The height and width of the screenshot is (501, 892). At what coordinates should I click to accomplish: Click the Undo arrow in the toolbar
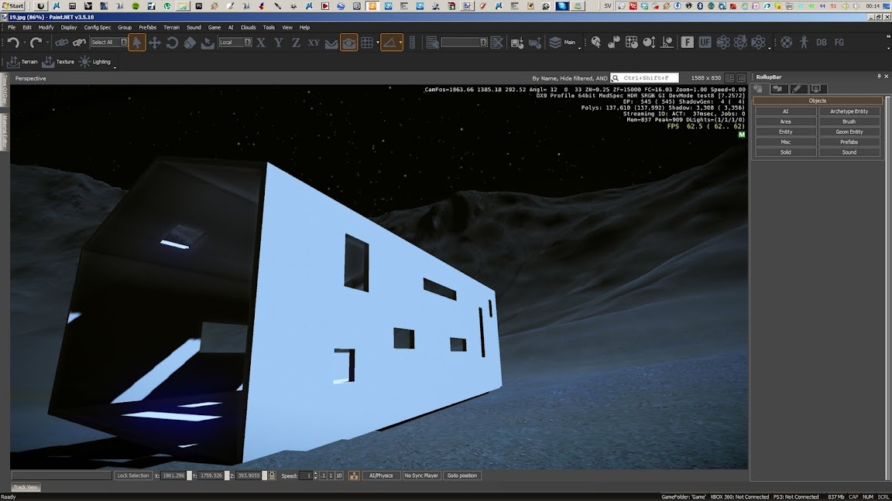[x=13, y=43]
